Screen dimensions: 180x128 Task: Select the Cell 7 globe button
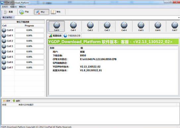(x=174, y=26)
